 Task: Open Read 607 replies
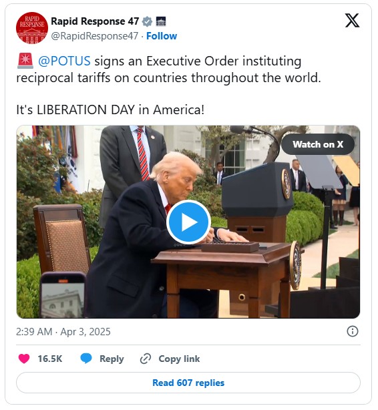coord(188,383)
